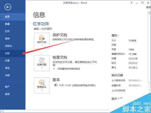
Task: Click 添加备注 field
Action: [133, 68]
